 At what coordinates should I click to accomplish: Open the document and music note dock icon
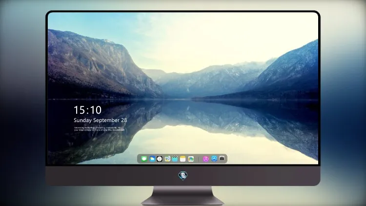(167, 159)
